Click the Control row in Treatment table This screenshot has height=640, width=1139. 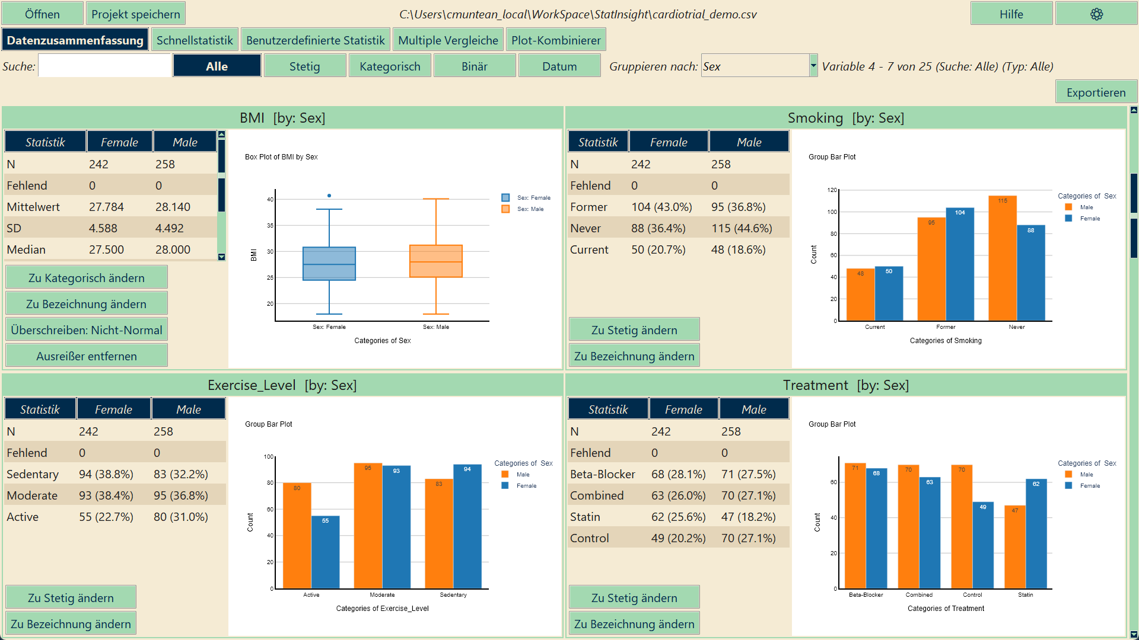click(x=679, y=538)
